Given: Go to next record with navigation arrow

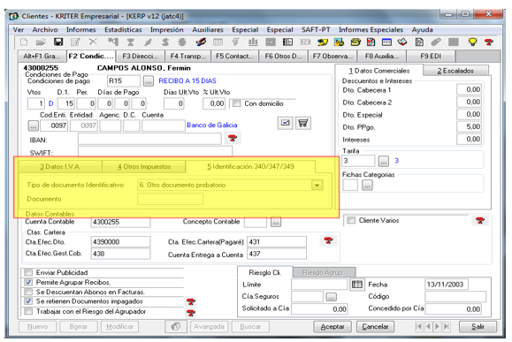Looking at the screenshot, I should [438, 326].
